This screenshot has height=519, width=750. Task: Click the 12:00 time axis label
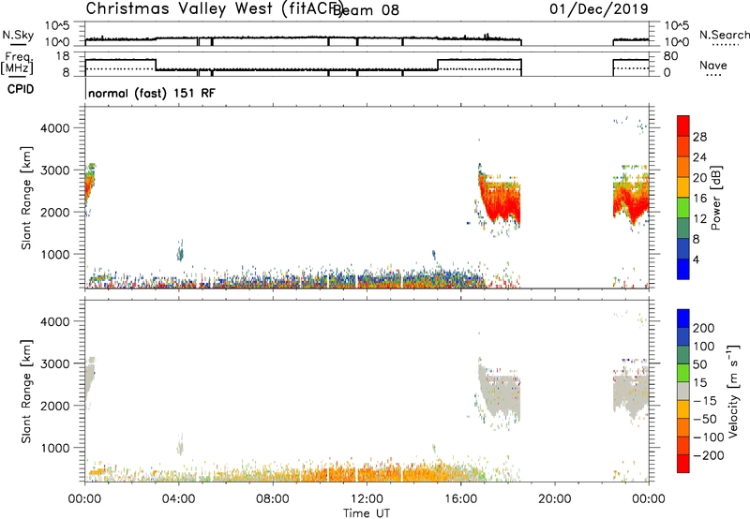click(x=367, y=499)
